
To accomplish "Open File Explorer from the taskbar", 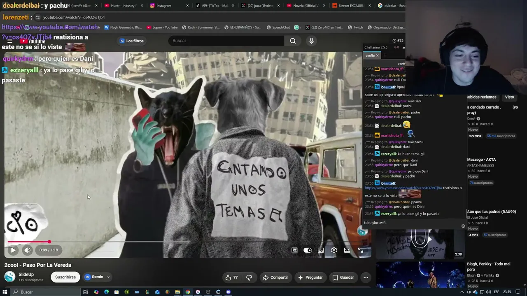I will pyautogui.click(x=177, y=292).
